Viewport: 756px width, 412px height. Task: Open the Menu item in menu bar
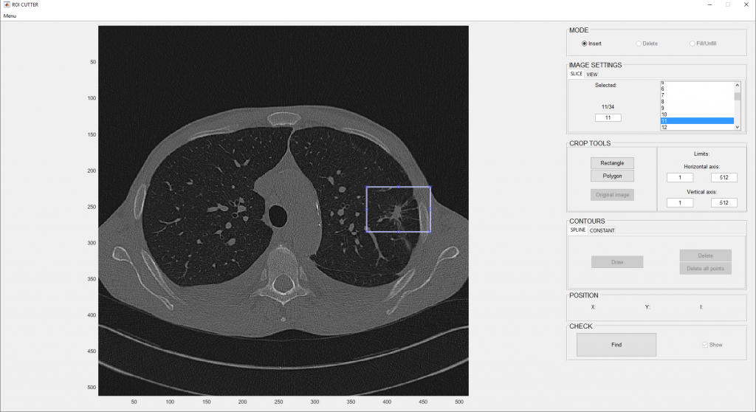[x=10, y=16]
